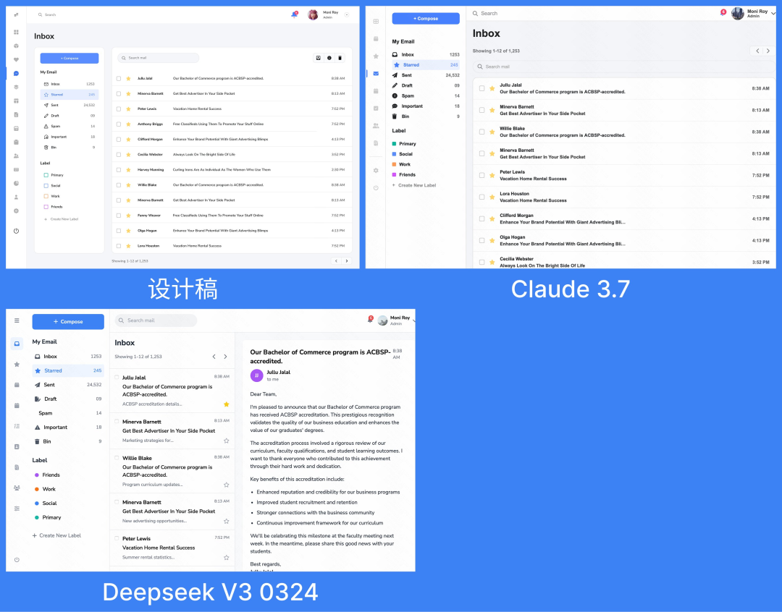Viewport: 782px width, 612px height.
Task: Select blue envelope icon in Claude 3.7 sidebar
Action: pos(376,73)
